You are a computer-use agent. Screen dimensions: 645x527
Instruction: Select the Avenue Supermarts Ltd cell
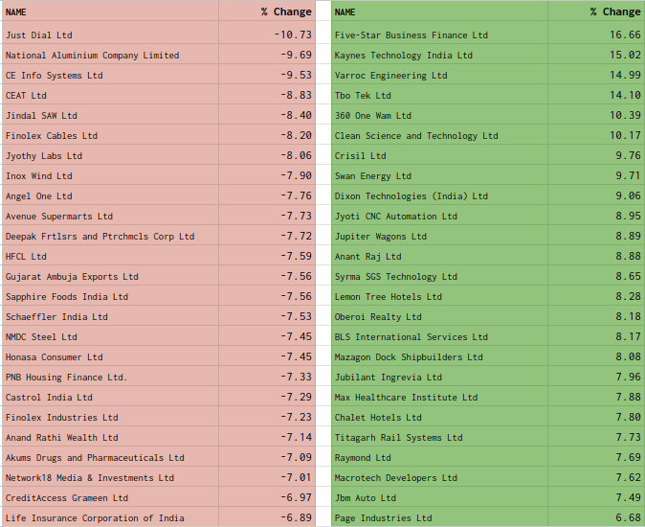(x=110, y=217)
